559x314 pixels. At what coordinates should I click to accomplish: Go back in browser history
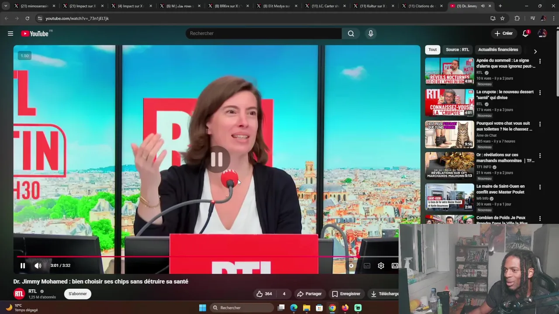coord(6,18)
